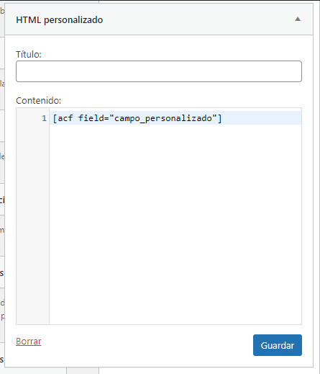This screenshot has width=320, height=374.
Task: Place cursor on the acf shortcode line
Action: coord(175,118)
